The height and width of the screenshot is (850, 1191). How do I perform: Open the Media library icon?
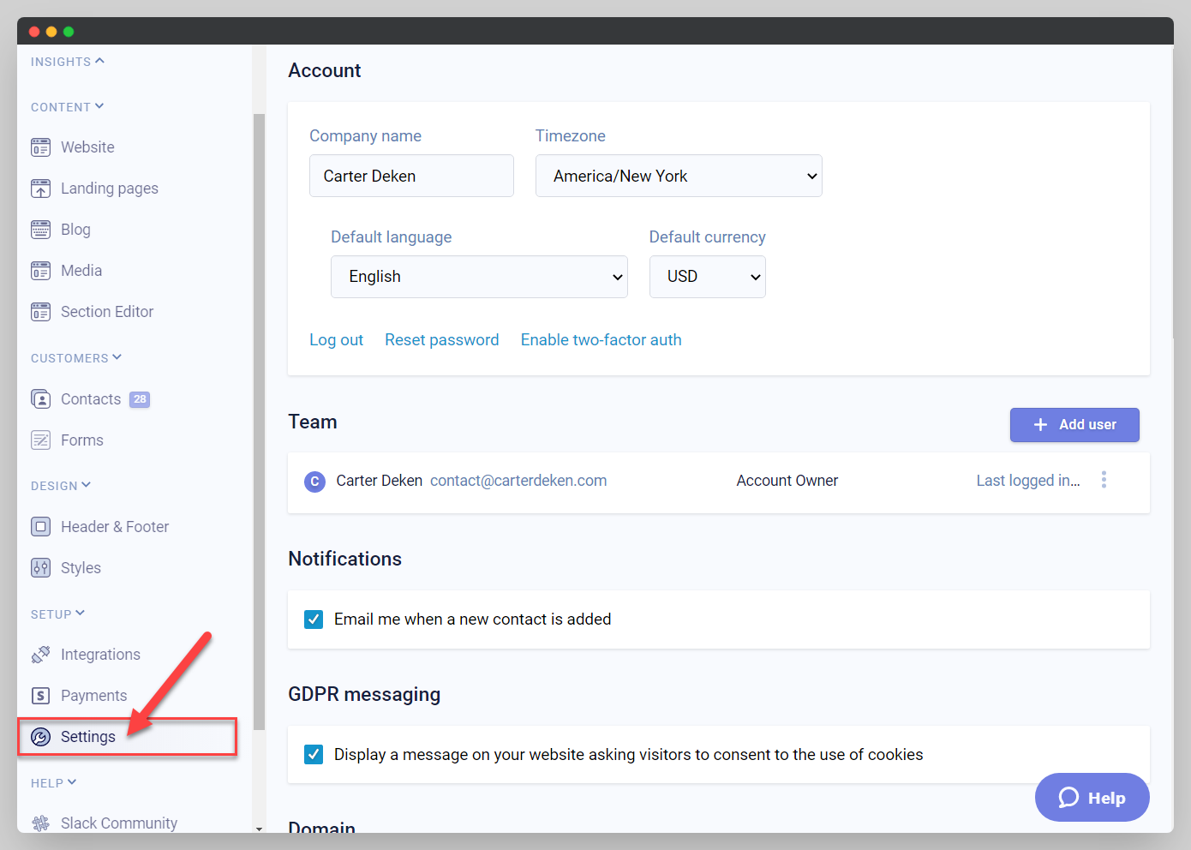[40, 271]
